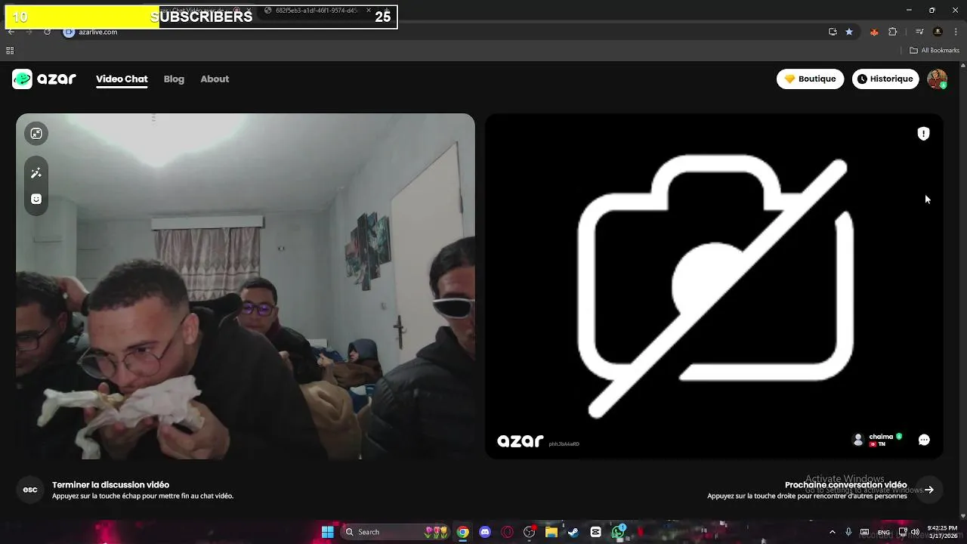
Task: Open the Chrome apps grid shortcut
Action: click(x=10, y=51)
